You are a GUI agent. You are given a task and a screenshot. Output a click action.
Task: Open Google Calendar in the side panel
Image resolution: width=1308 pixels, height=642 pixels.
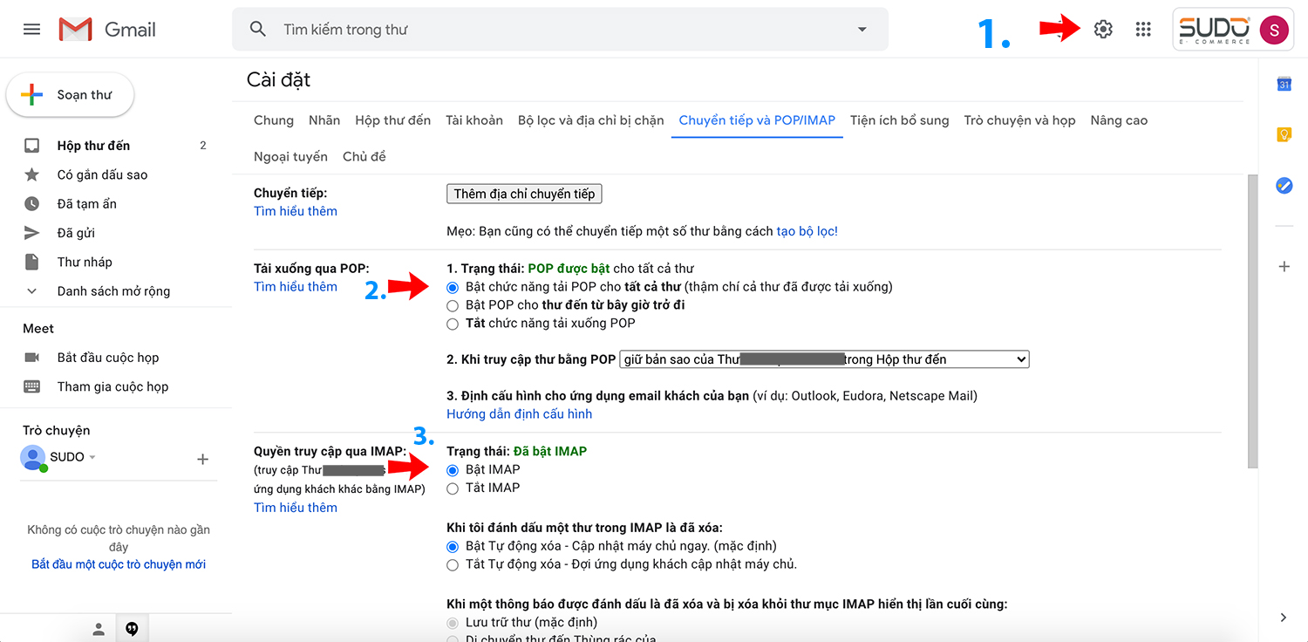(1284, 84)
